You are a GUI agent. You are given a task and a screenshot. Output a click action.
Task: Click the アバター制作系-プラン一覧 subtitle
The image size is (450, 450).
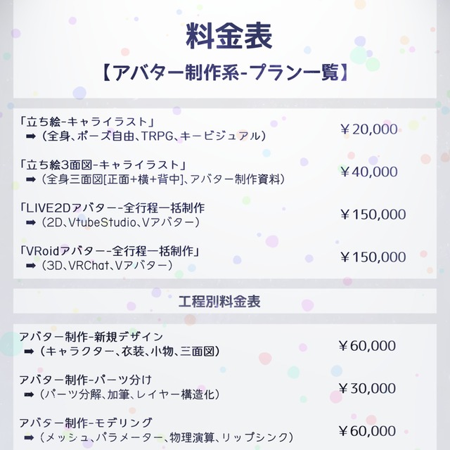225,72
